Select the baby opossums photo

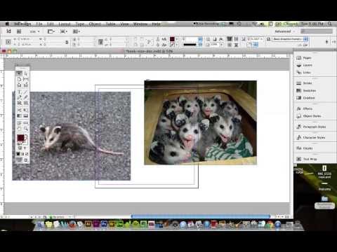[201, 122]
